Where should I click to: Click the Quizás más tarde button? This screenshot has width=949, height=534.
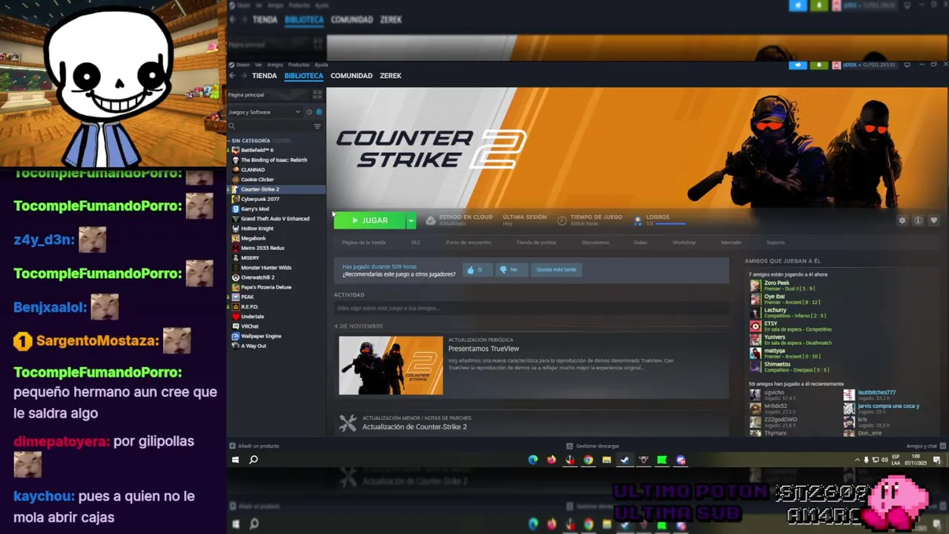coord(556,270)
